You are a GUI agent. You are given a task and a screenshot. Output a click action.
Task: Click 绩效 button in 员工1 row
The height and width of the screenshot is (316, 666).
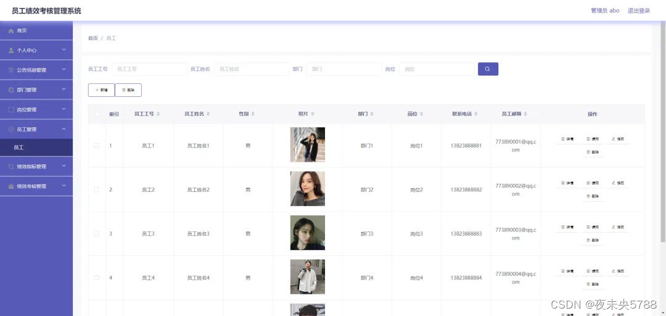point(593,139)
